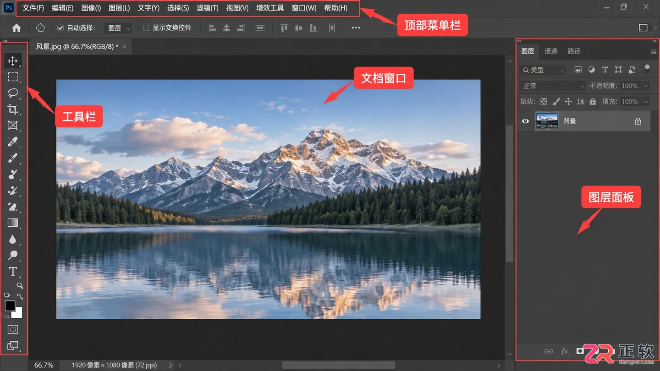The height and width of the screenshot is (371, 660).
Task: Select the Blur droplet tool
Action: tap(13, 239)
